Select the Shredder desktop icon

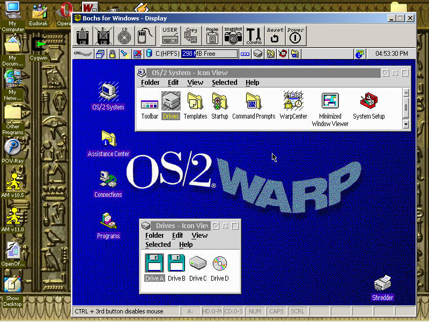[x=382, y=288]
